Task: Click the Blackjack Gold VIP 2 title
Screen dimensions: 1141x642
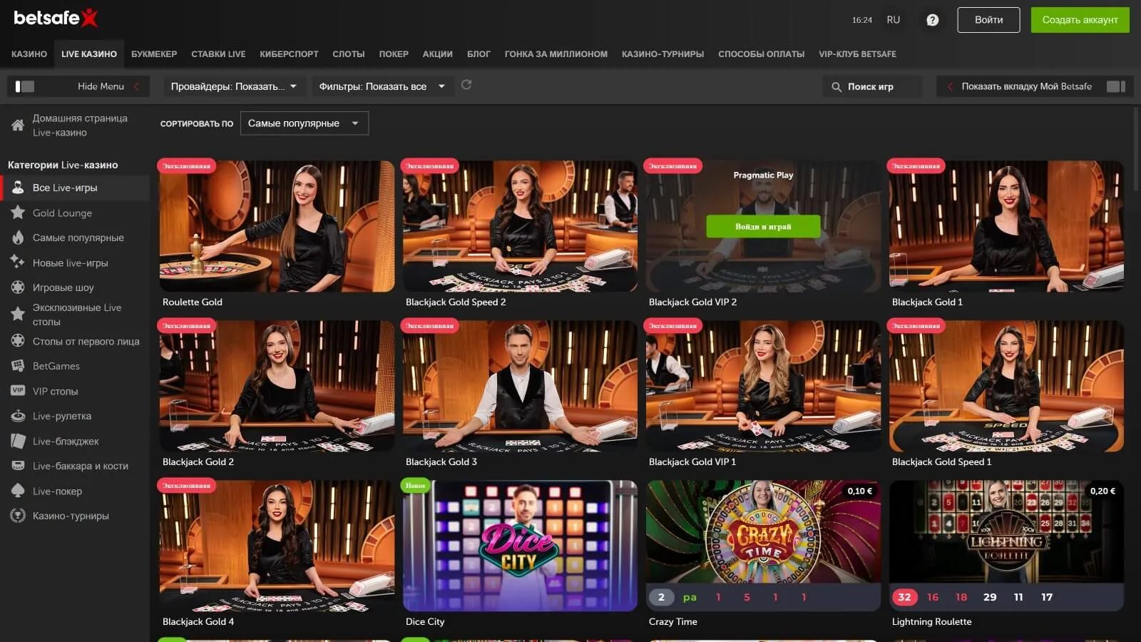Action: point(692,302)
